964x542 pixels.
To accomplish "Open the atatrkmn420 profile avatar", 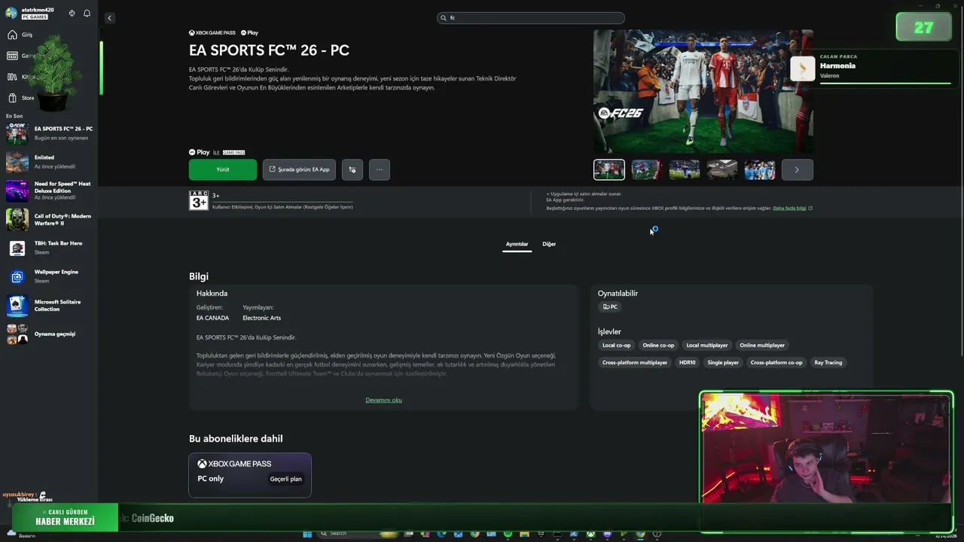I will coord(11,14).
